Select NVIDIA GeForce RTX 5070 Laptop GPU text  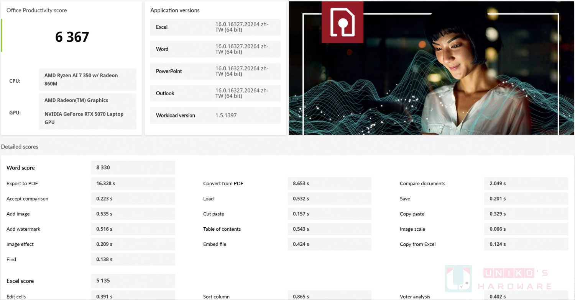84,118
